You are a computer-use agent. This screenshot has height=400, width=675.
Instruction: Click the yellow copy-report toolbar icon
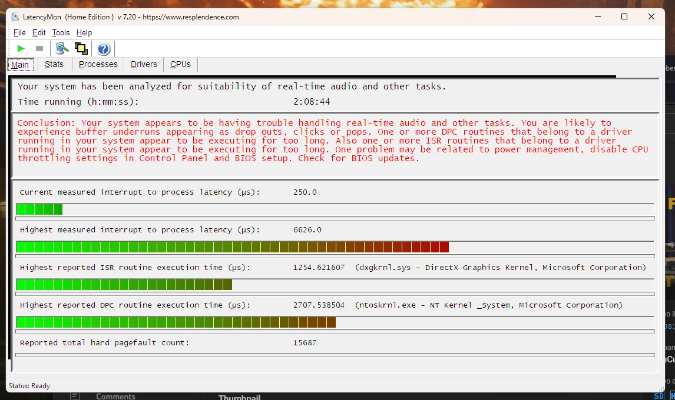tap(81, 49)
